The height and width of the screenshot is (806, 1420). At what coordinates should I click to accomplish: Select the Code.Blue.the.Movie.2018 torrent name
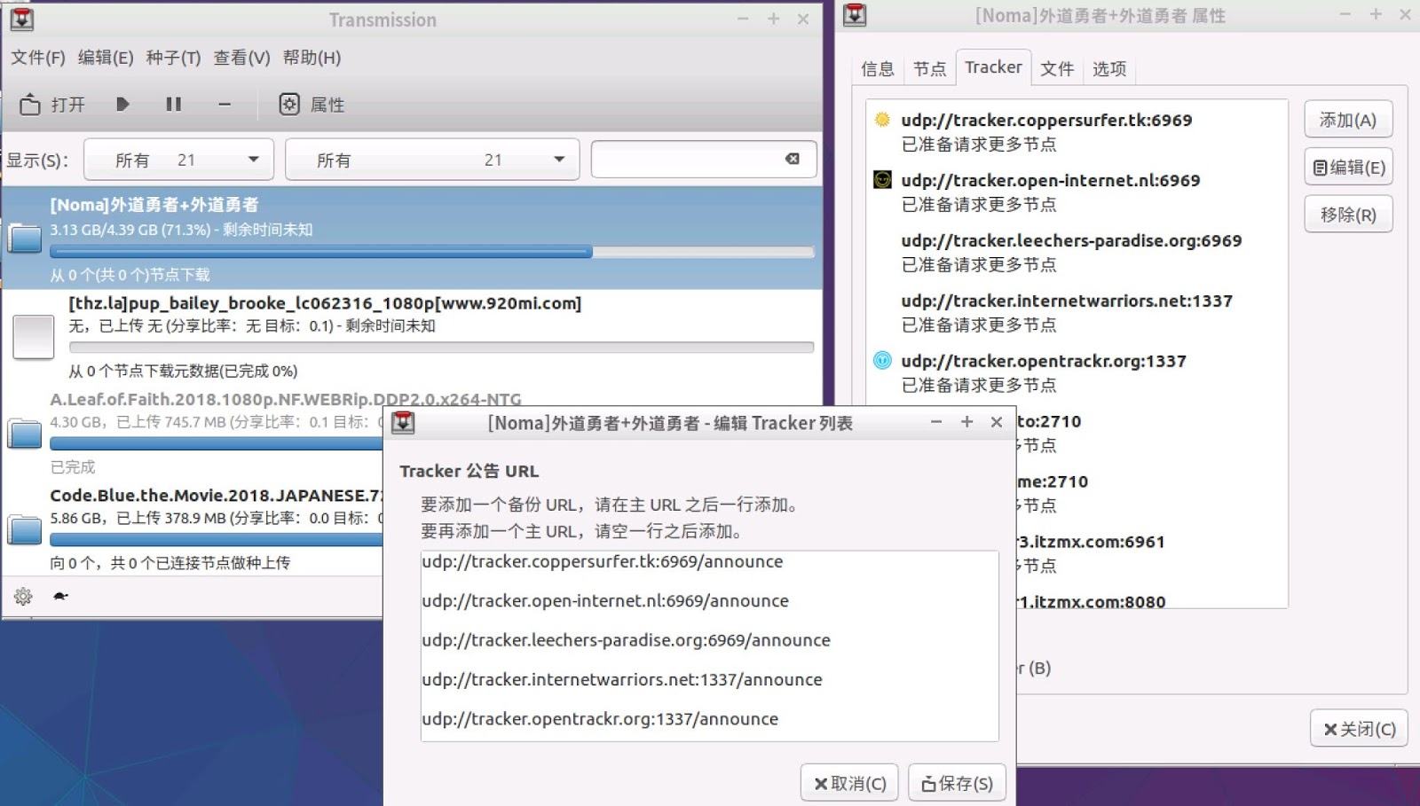point(216,496)
